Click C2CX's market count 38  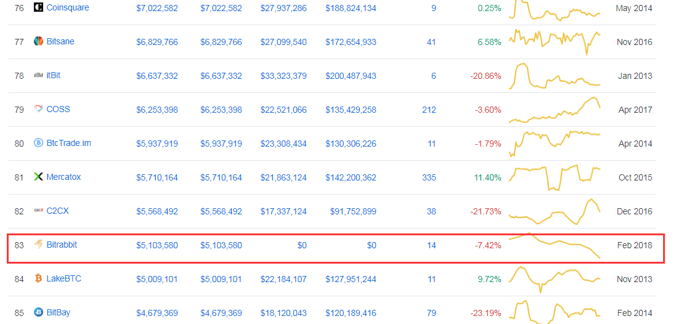click(x=431, y=211)
